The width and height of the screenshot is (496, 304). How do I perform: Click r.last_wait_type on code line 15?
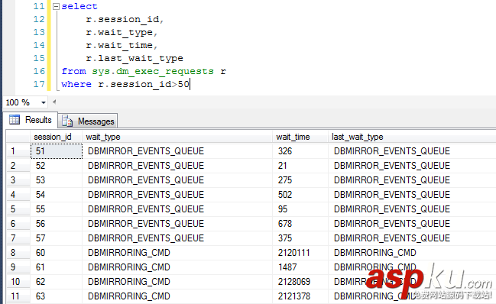135,59
